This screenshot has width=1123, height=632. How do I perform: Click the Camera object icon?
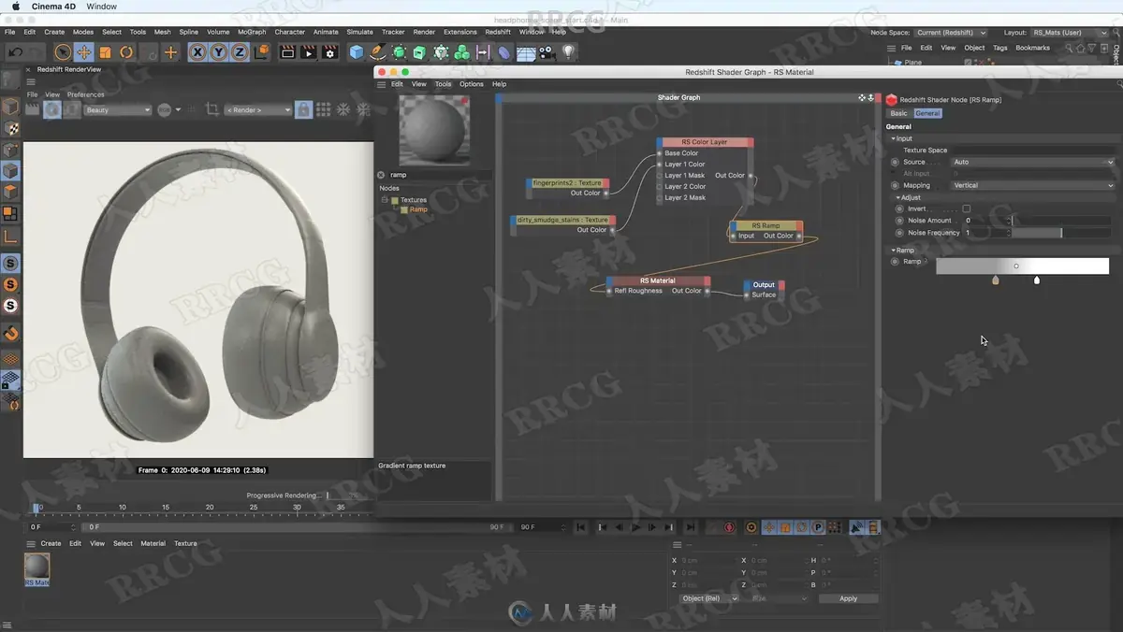tap(547, 52)
